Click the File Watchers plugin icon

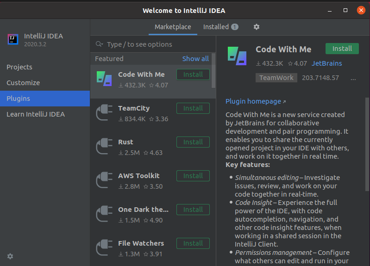click(104, 247)
